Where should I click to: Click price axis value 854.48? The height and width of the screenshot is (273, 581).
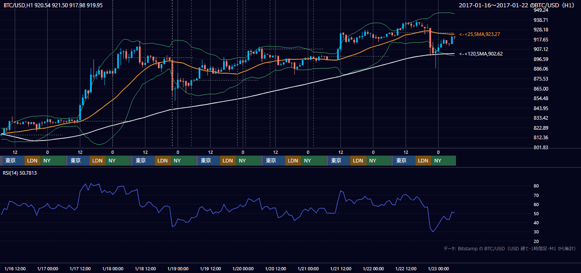(541, 98)
